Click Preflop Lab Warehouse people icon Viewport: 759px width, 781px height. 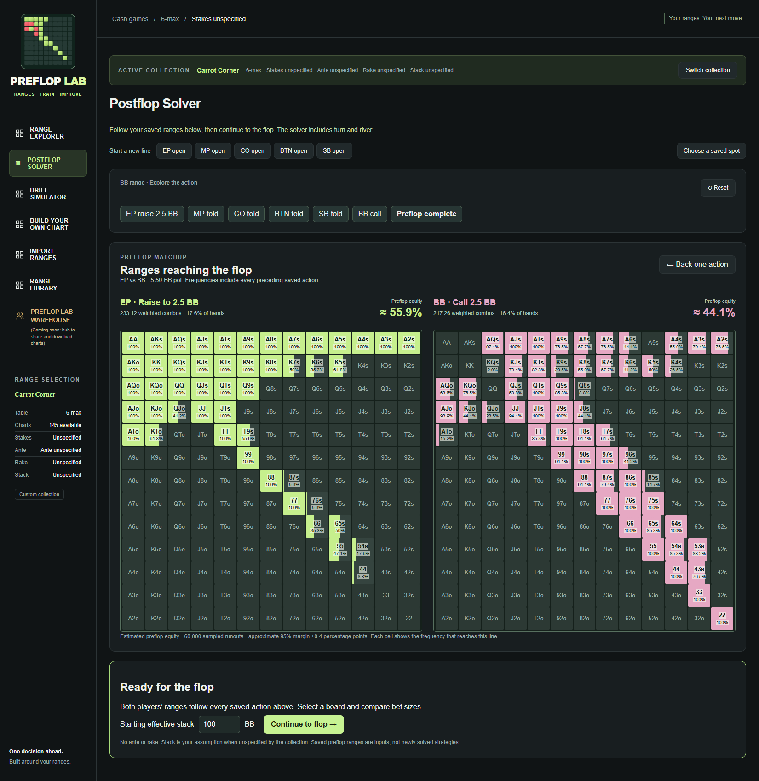point(20,316)
